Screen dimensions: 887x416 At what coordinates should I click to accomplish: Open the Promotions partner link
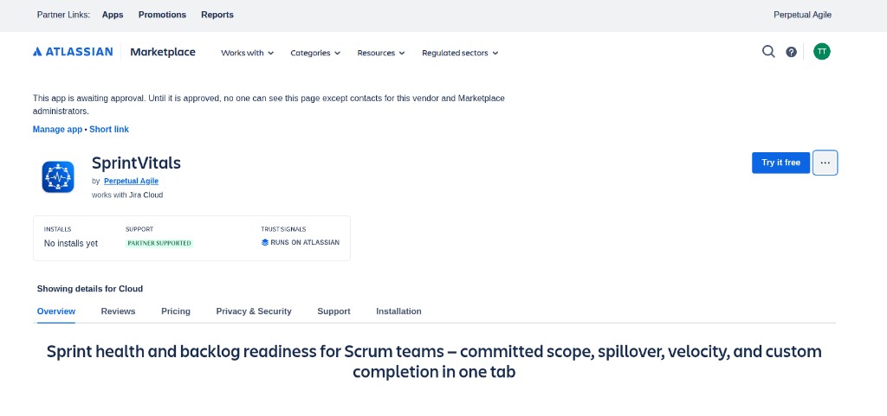(x=162, y=15)
